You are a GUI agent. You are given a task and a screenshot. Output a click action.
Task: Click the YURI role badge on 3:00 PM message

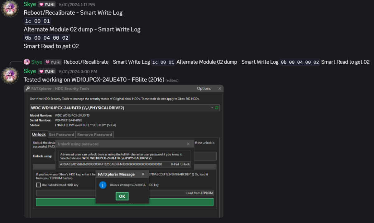[47, 72]
